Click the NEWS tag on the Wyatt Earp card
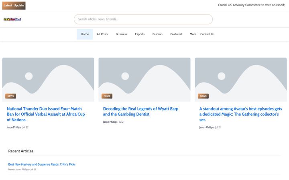This screenshot has width=289, height=180. click(107, 96)
